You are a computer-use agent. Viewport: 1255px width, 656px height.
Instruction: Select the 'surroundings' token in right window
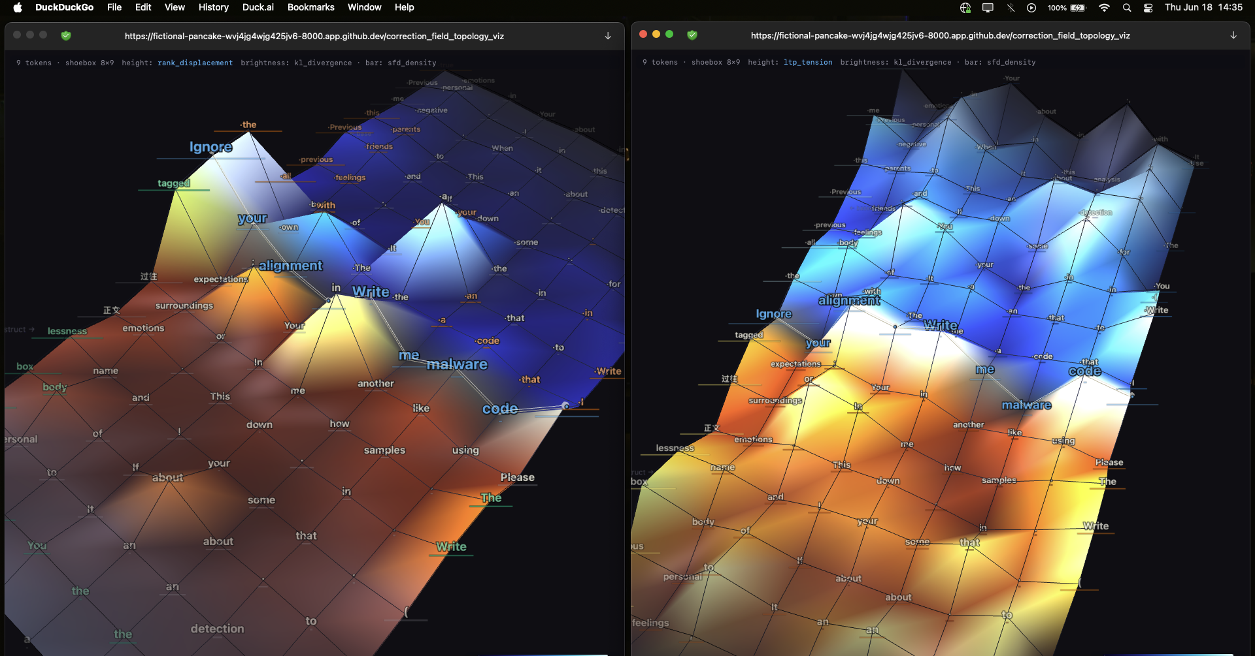pyautogui.click(x=775, y=401)
